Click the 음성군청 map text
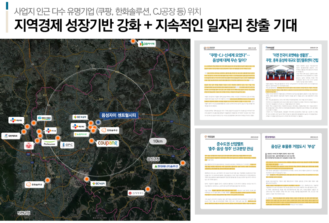The image size is (329, 223). click(x=153, y=159)
